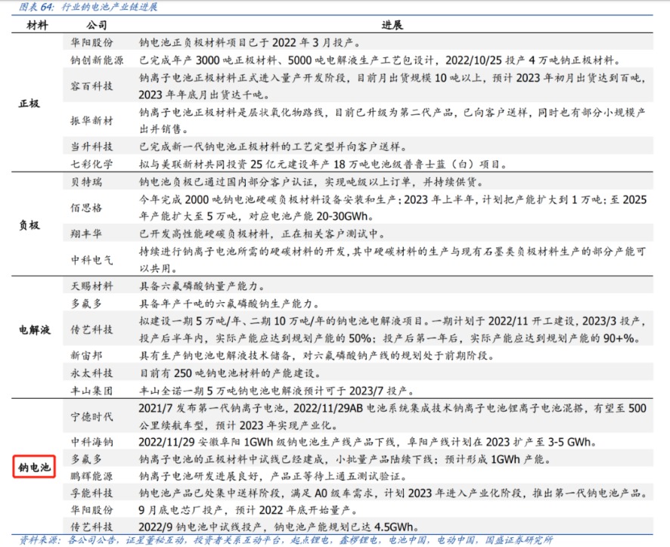
Task: Select company name '孚能科技'
Action: point(92,493)
